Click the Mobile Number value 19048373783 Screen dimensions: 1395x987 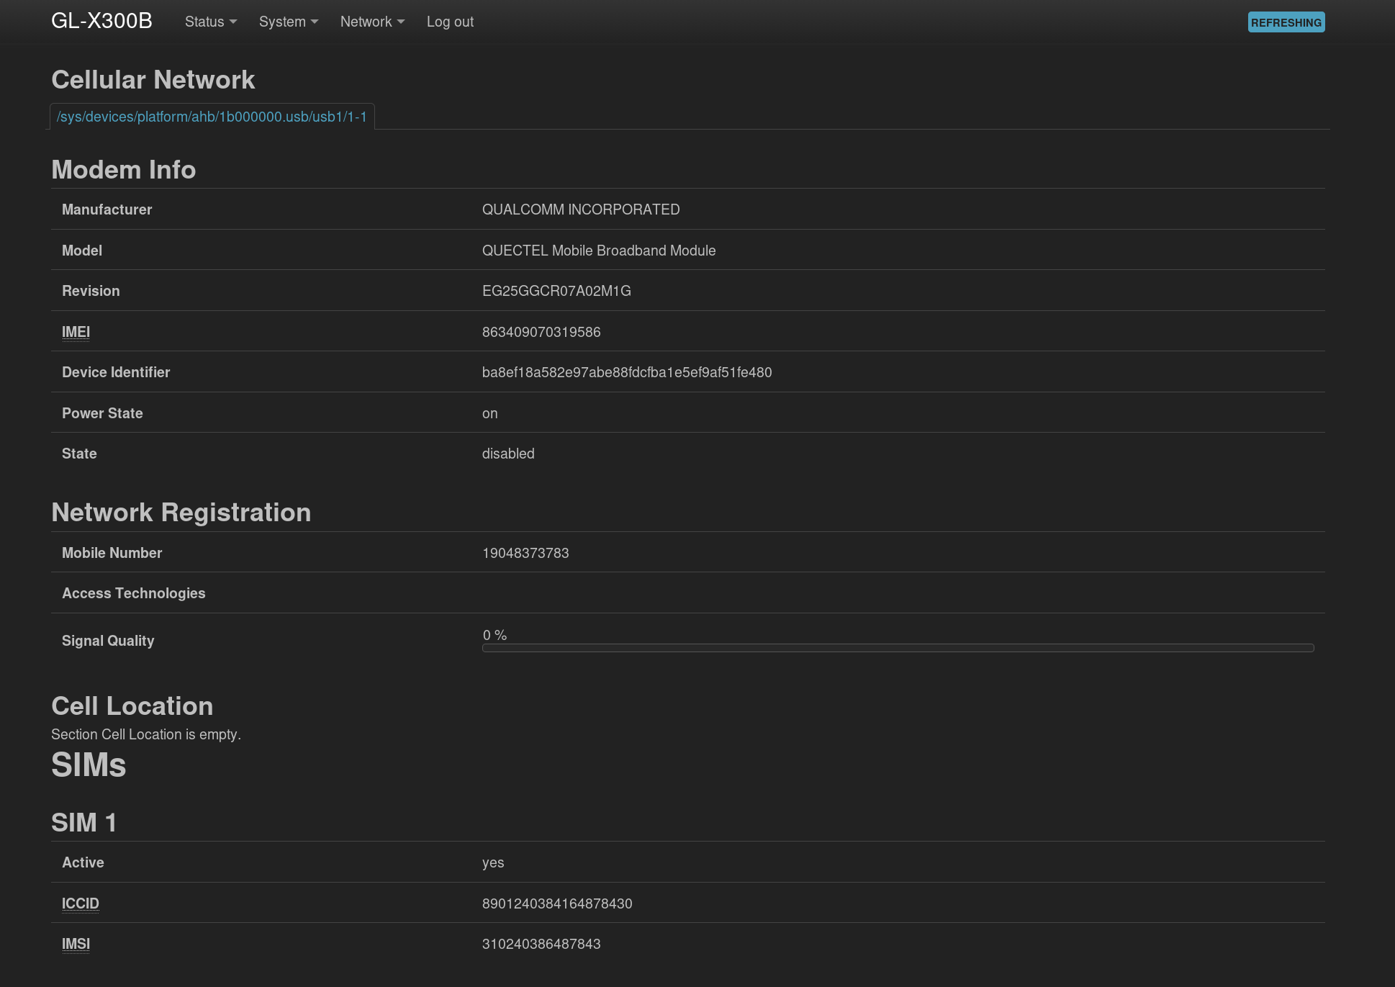coord(525,553)
